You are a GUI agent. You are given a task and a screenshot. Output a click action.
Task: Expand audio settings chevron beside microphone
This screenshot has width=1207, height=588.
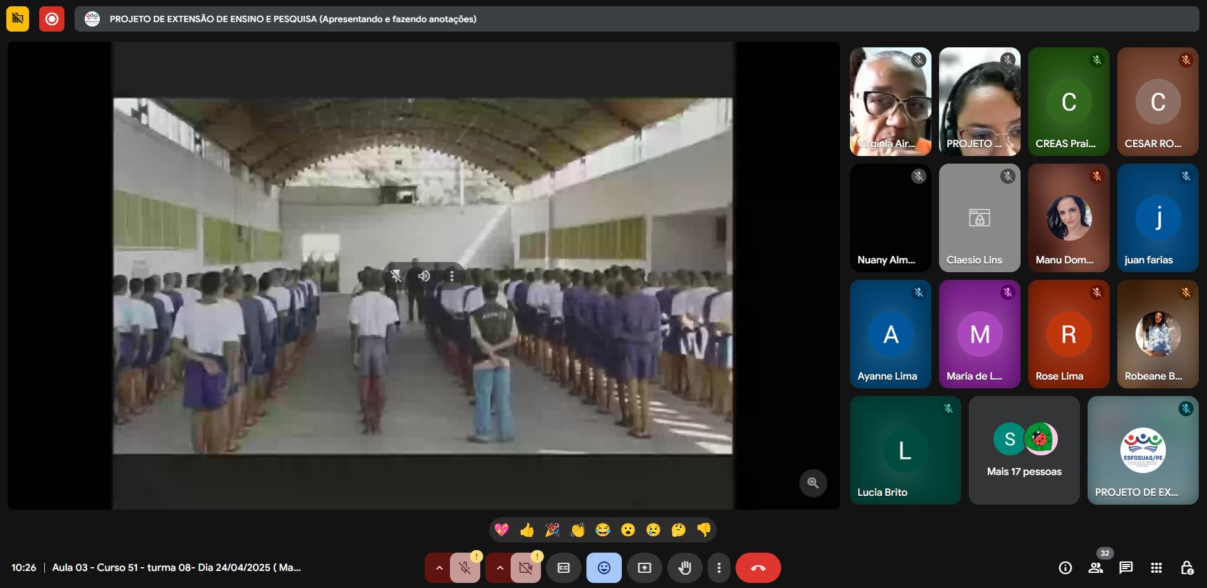pyautogui.click(x=439, y=568)
